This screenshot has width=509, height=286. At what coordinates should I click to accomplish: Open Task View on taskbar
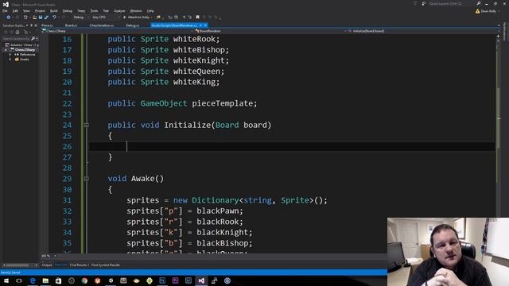[19, 280]
